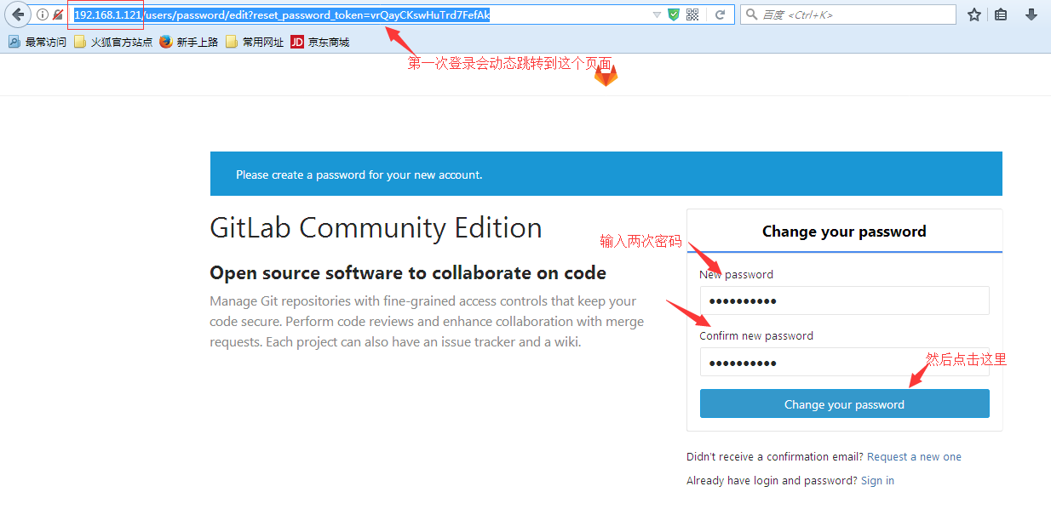The height and width of the screenshot is (515, 1051).
Task: Open the QR code icon in address bar
Action: click(692, 14)
